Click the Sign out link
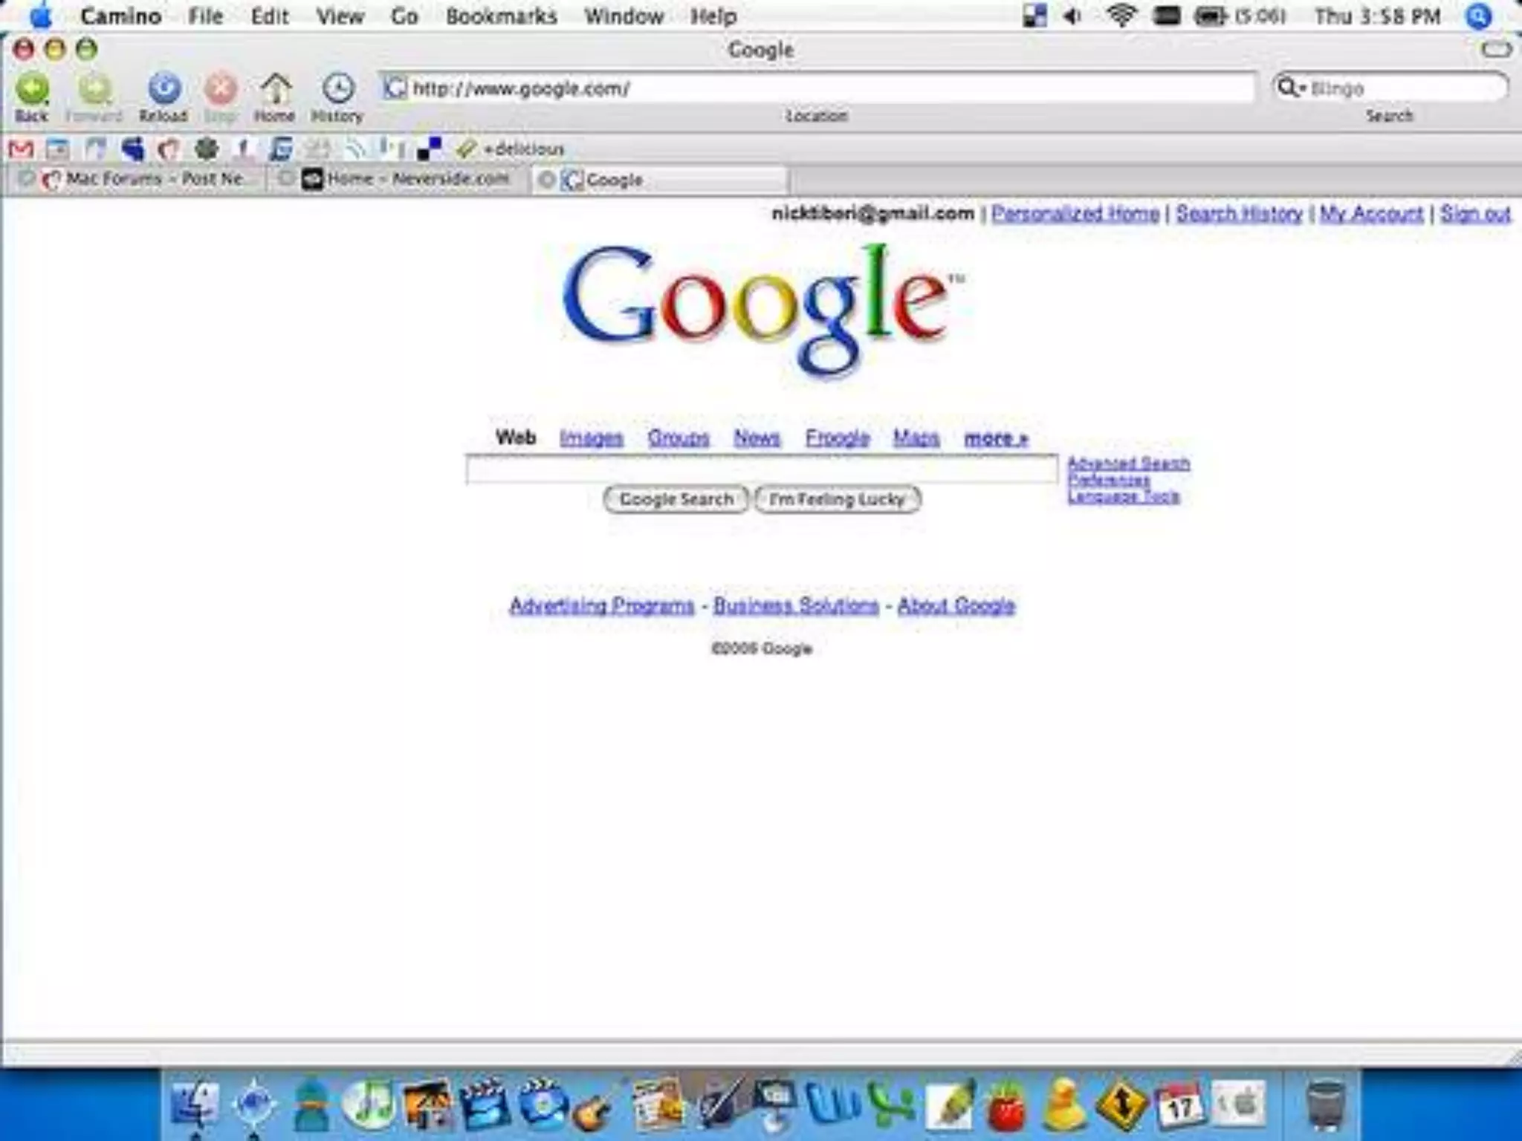This screenshot has height=1141, width=1522. (1475, 214)
